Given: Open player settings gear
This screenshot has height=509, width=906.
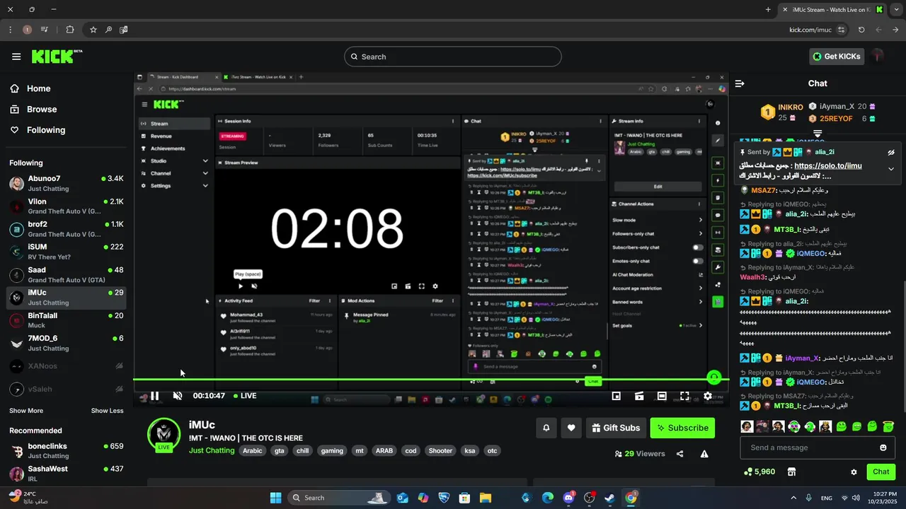Looking at the screenshot, I should tap(708, 396).
